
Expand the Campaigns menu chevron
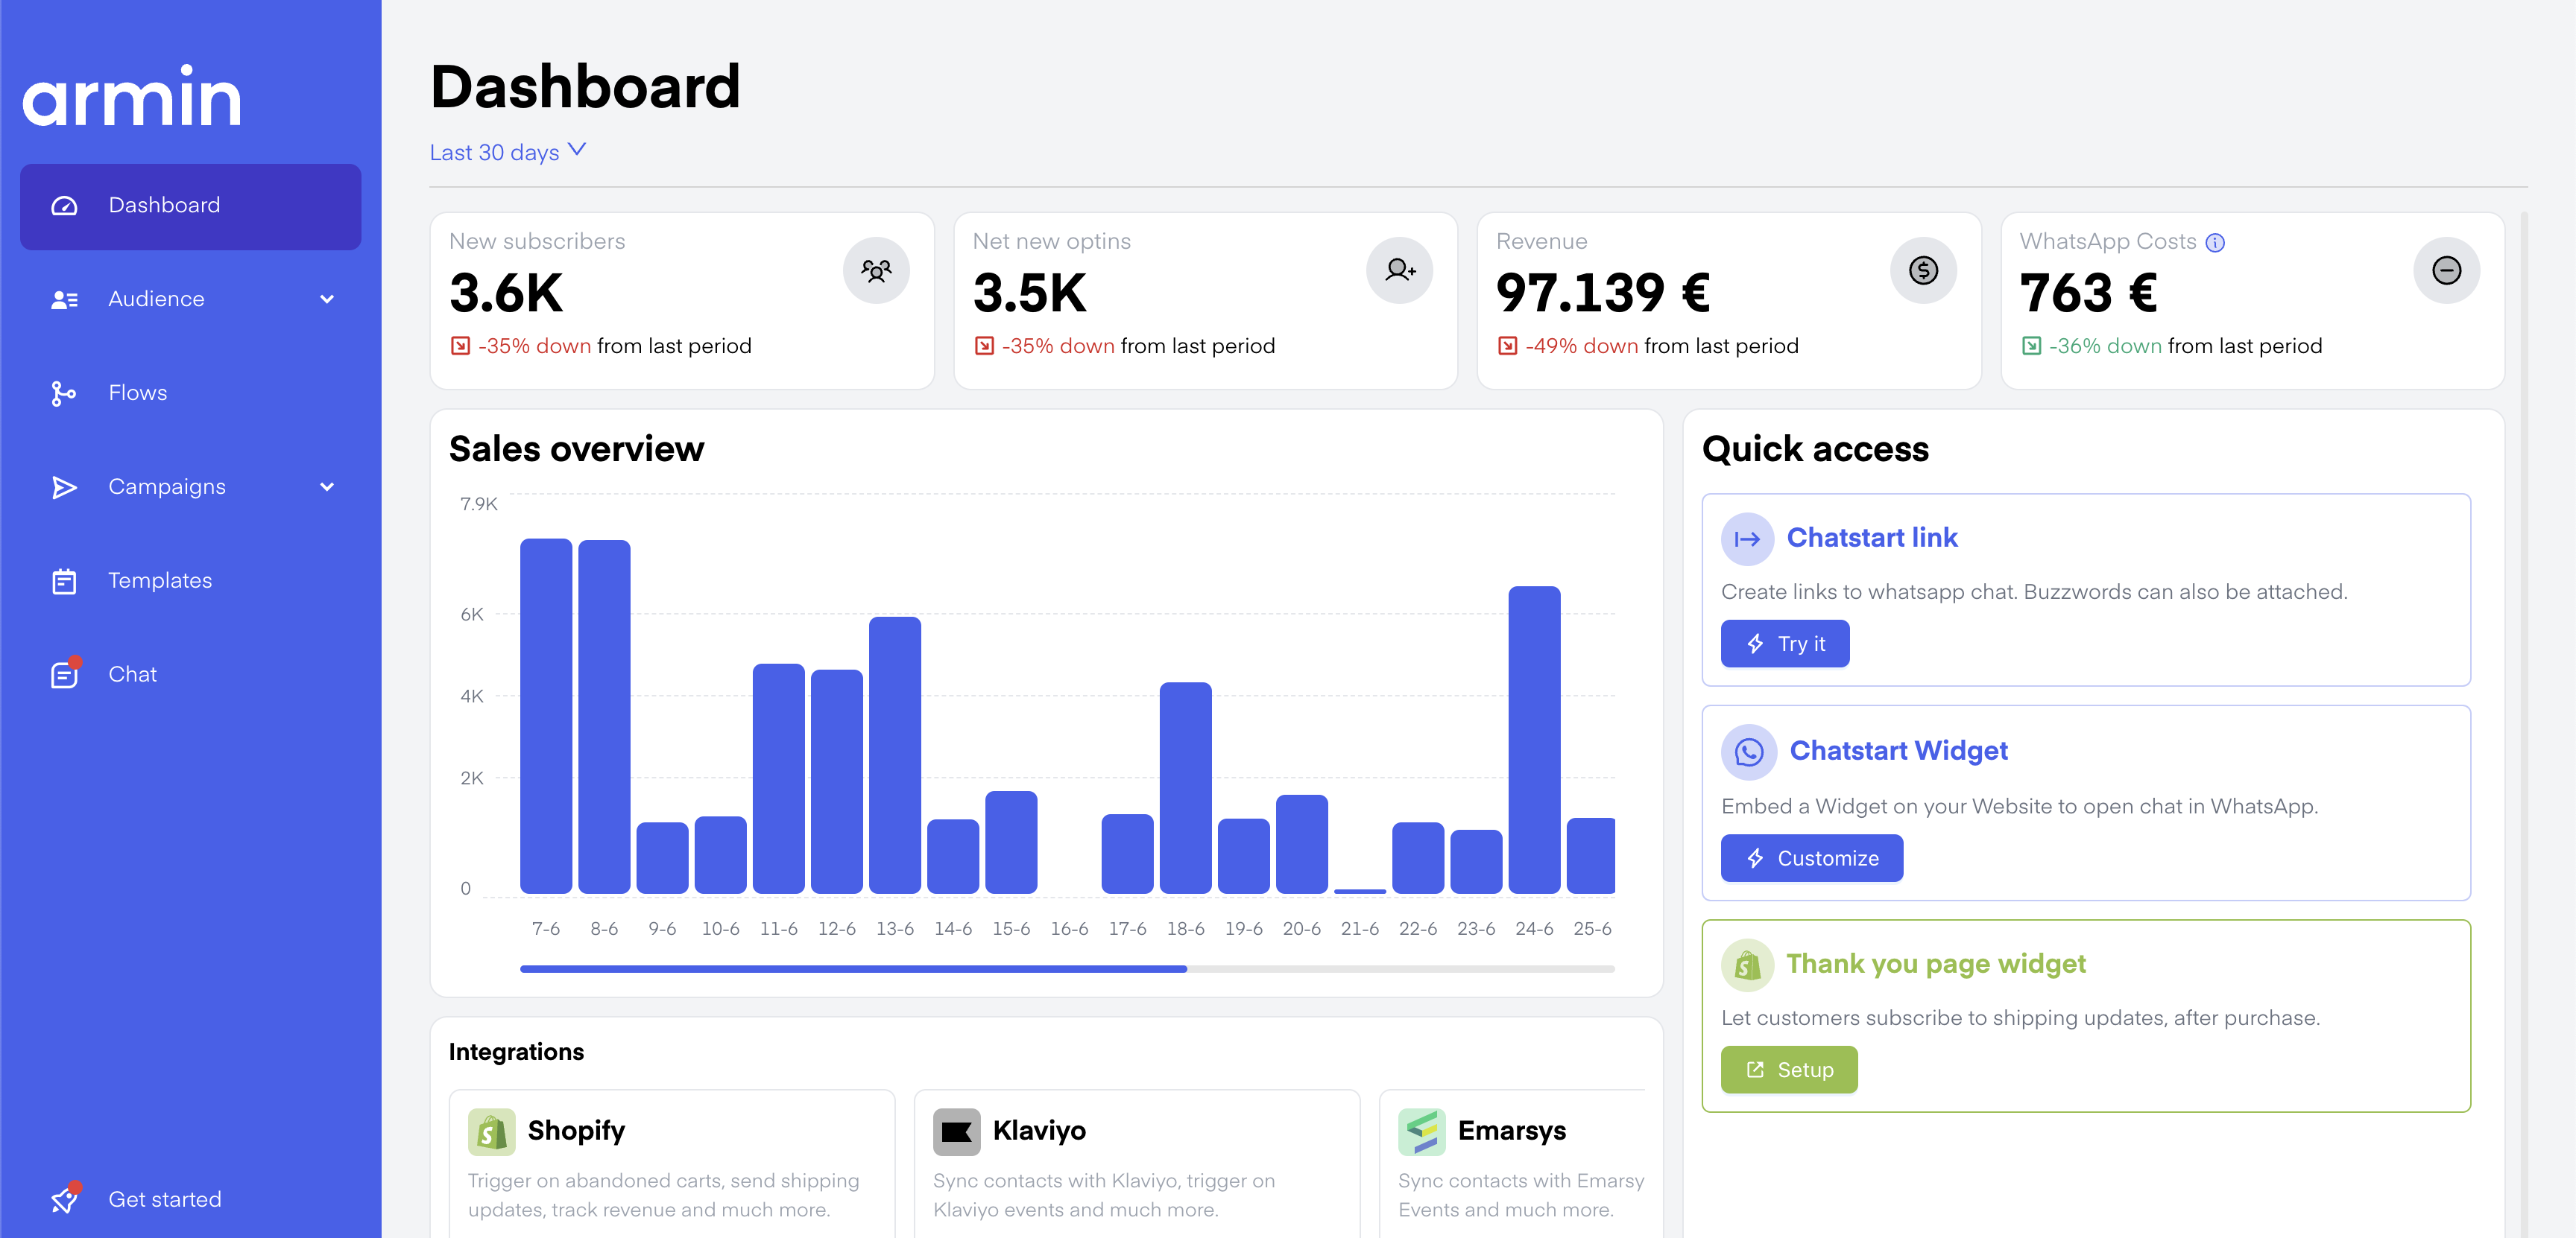(327, 486)
